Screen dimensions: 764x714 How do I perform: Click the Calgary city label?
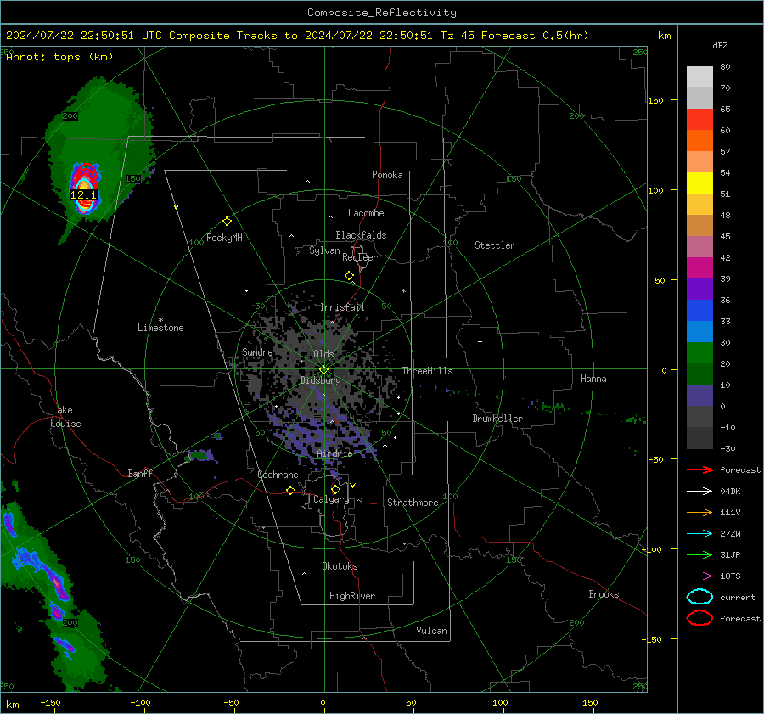point(331,499)
